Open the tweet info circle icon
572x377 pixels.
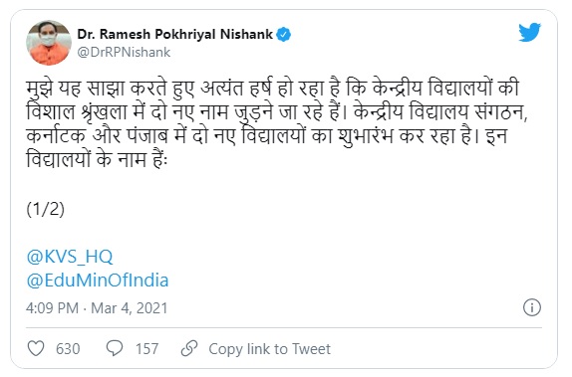[532, 307]
